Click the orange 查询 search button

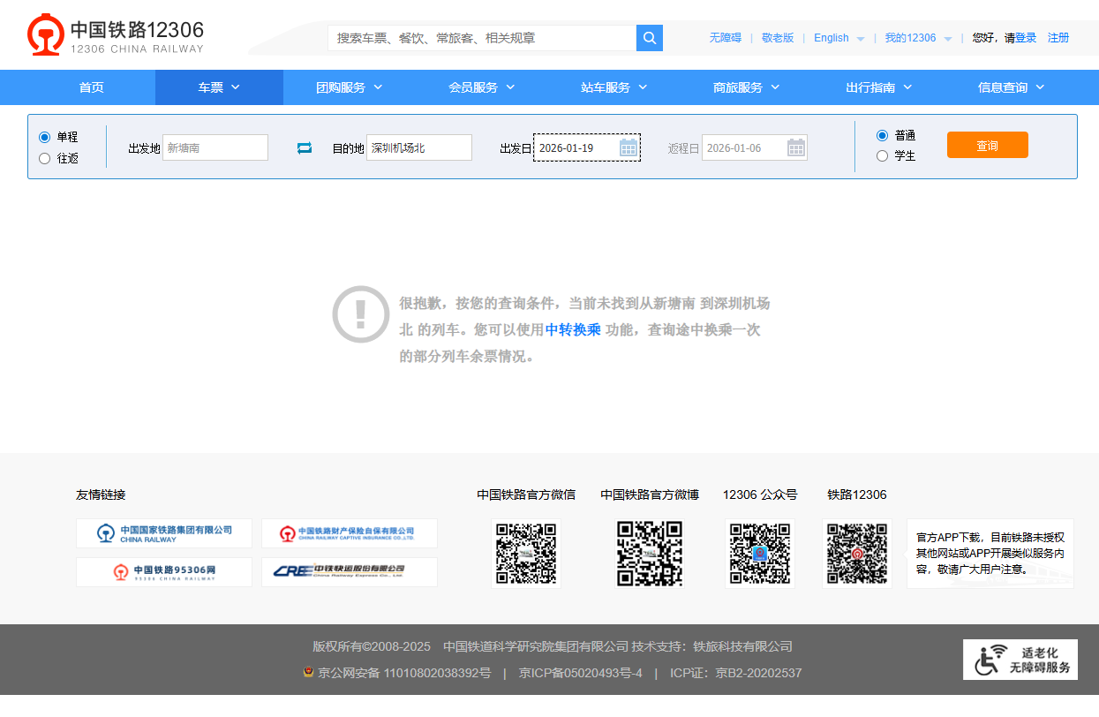tap(987, 144)
